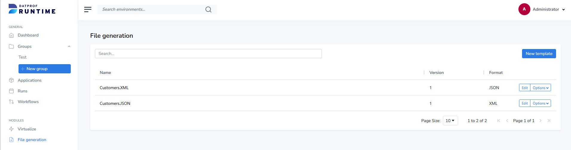This screenshot has width=571, height=150.
Task: Click the New template button
Action: click(539, 53)
